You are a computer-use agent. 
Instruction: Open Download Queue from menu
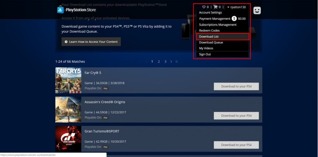coord(211,43)
